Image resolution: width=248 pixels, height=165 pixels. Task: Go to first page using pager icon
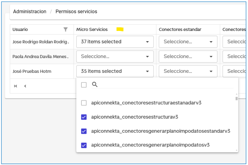(x=16, y=86)
